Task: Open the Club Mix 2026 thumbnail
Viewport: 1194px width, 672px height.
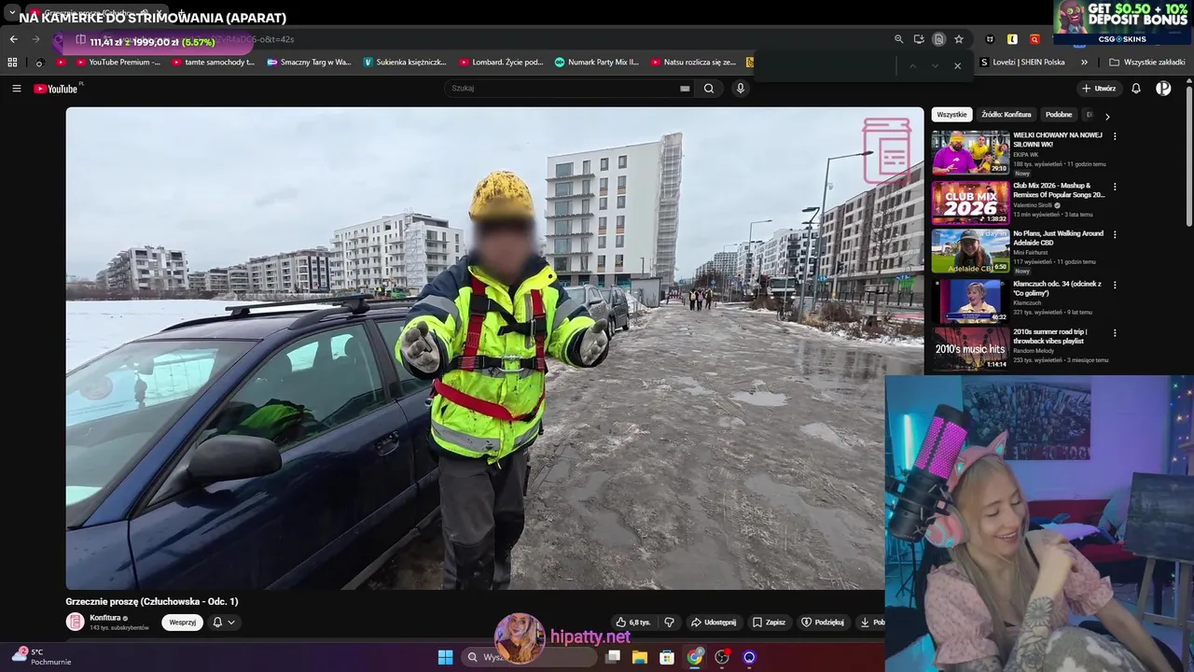Action: (x=970, y=203)
